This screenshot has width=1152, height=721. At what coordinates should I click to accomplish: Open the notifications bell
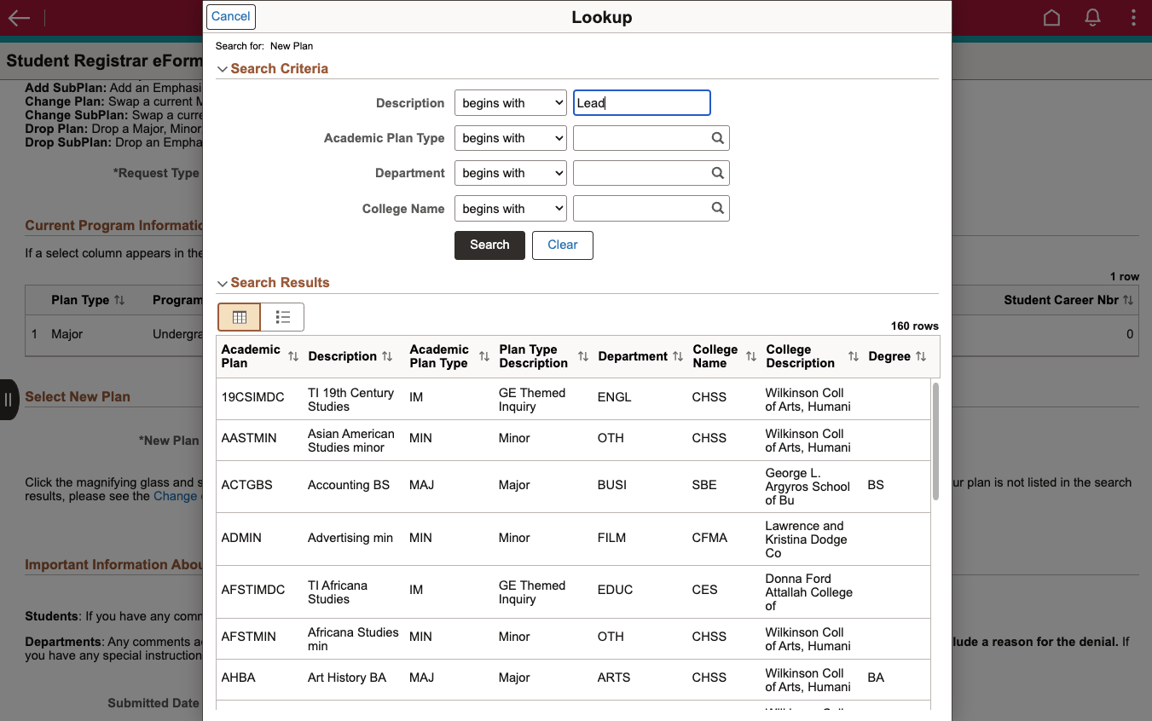tap(1092, 18)
